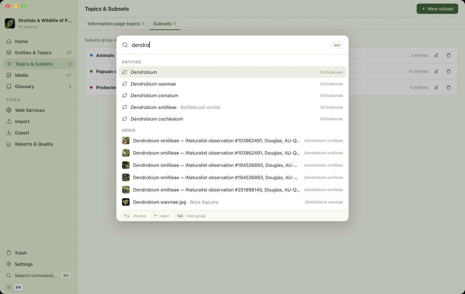The width and height of the screenshot is (465, 294).
Task: Click the Export download icon
Action: 9,133
